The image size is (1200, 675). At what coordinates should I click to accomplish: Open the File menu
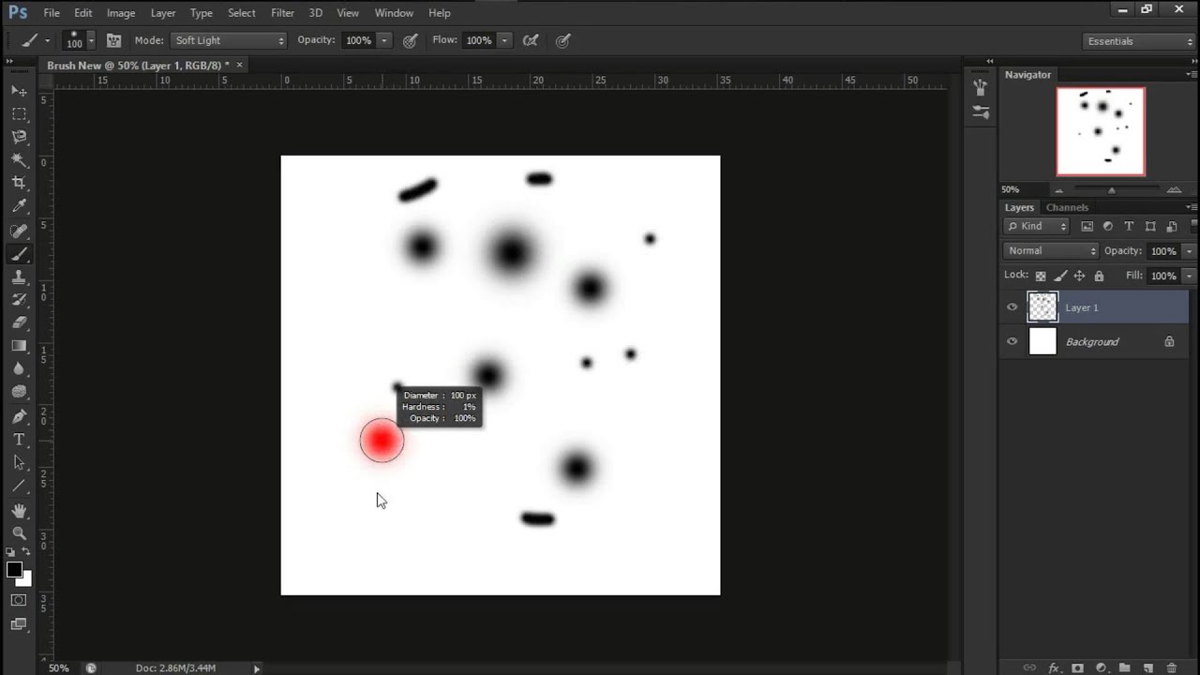pyautogui.click(x=52, y=13)
